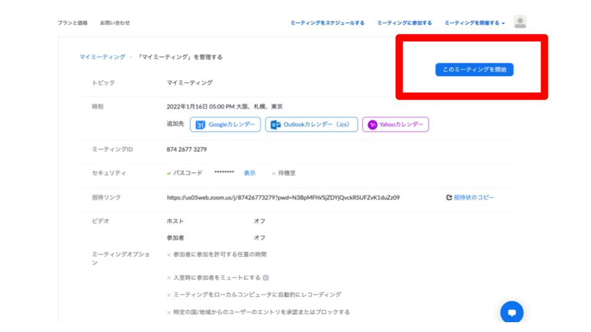Click the Yahoo calendar icon
The image size is (591, 332).
point(372,125)
